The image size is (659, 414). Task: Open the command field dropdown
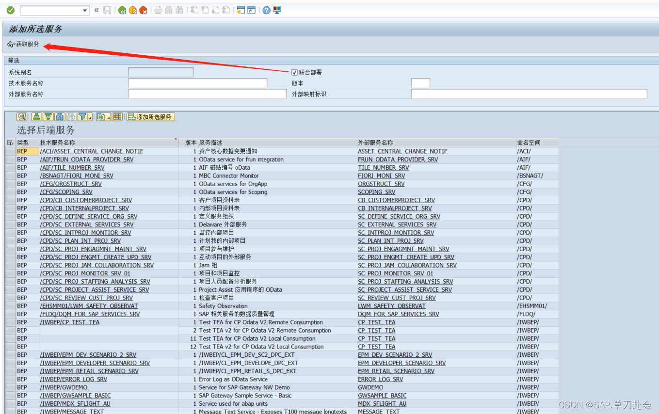(85, 10)
